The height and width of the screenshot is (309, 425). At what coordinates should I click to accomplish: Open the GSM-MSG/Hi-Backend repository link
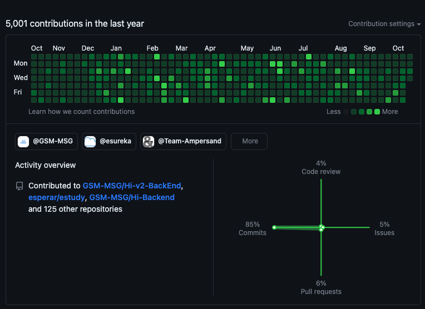point(132,197)
